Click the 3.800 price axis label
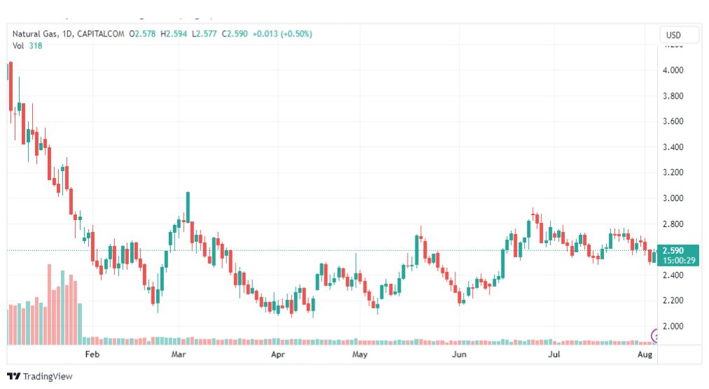This screenshot has height=389, width=709. [673, 96]
